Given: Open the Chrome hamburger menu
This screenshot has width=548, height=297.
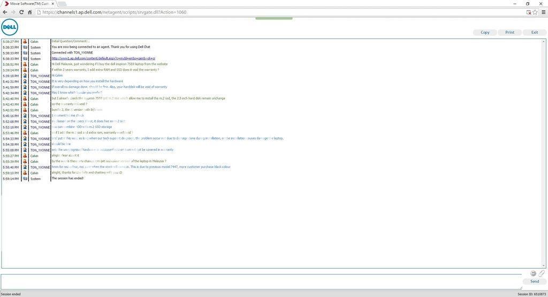Looking at the screenshot, I should point(543,12).
